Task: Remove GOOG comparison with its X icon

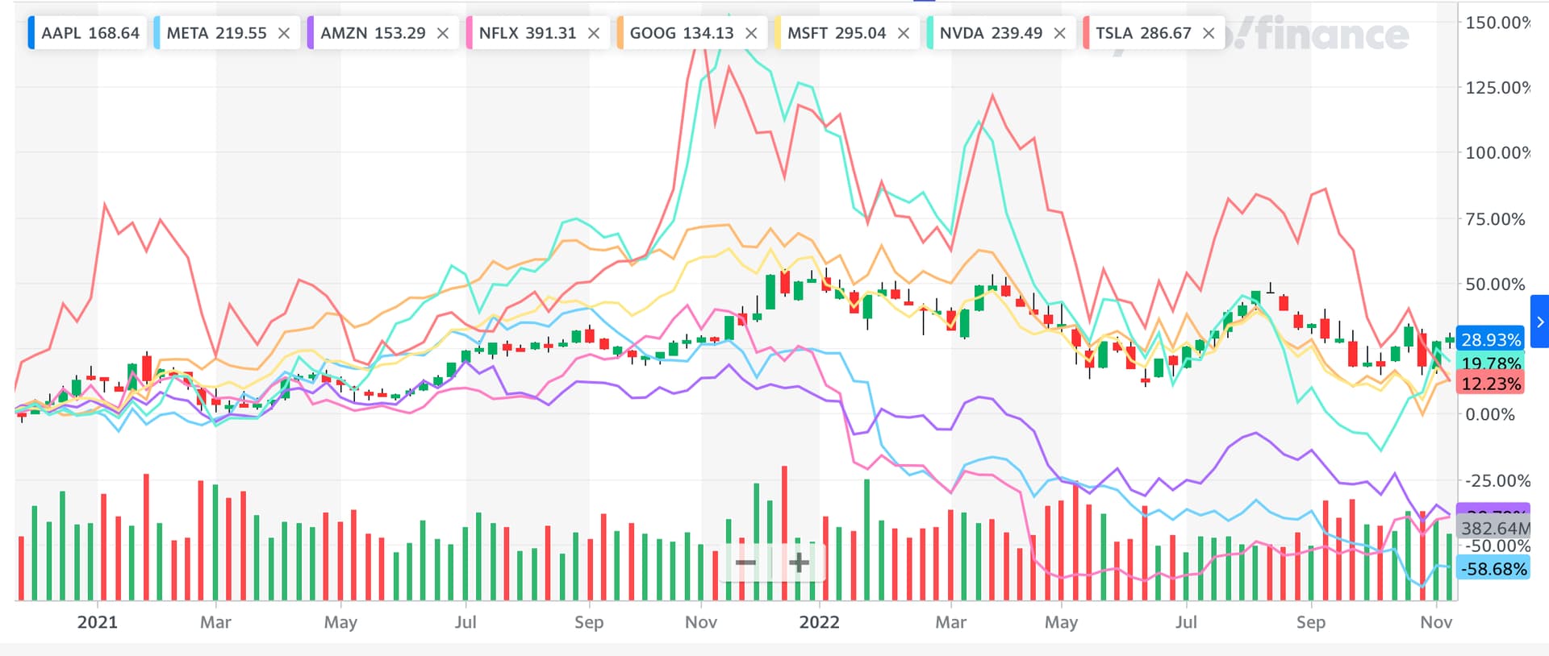Action: 751,33
